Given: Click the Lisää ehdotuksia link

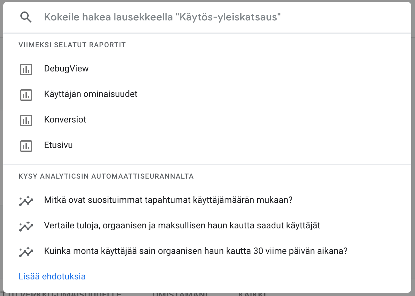Looking at the screenshot, I should [52, 276].
